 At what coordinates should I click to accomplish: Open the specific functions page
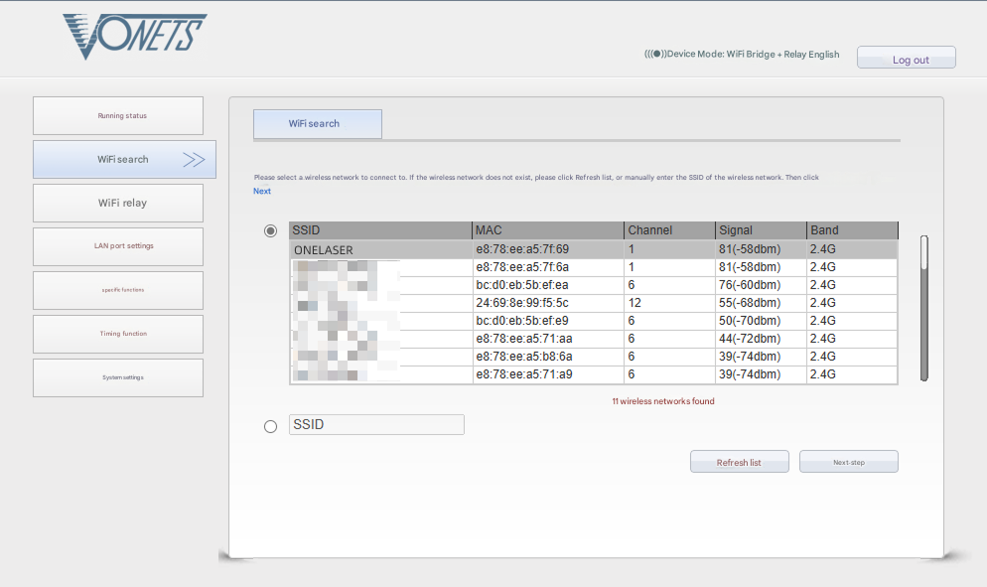[x=117, y=290]
